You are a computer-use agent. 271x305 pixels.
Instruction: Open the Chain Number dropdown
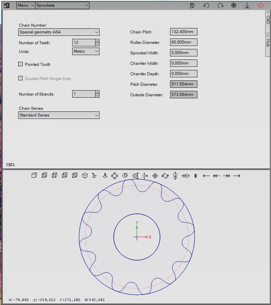[59, 32]
